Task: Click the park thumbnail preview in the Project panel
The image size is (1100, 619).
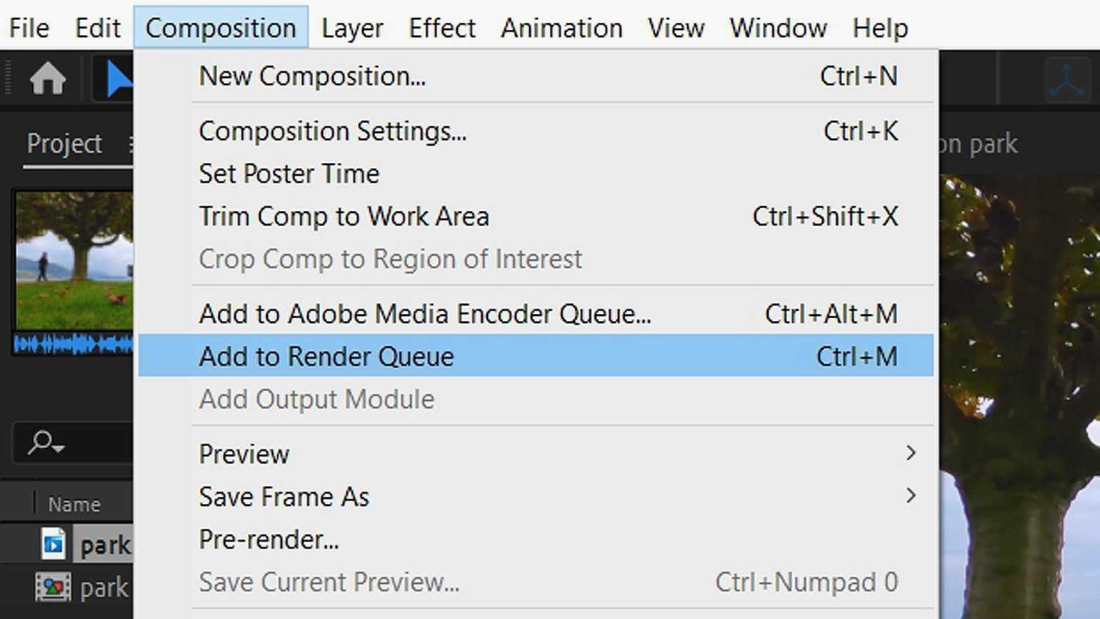Action: [x=74, y=260]
